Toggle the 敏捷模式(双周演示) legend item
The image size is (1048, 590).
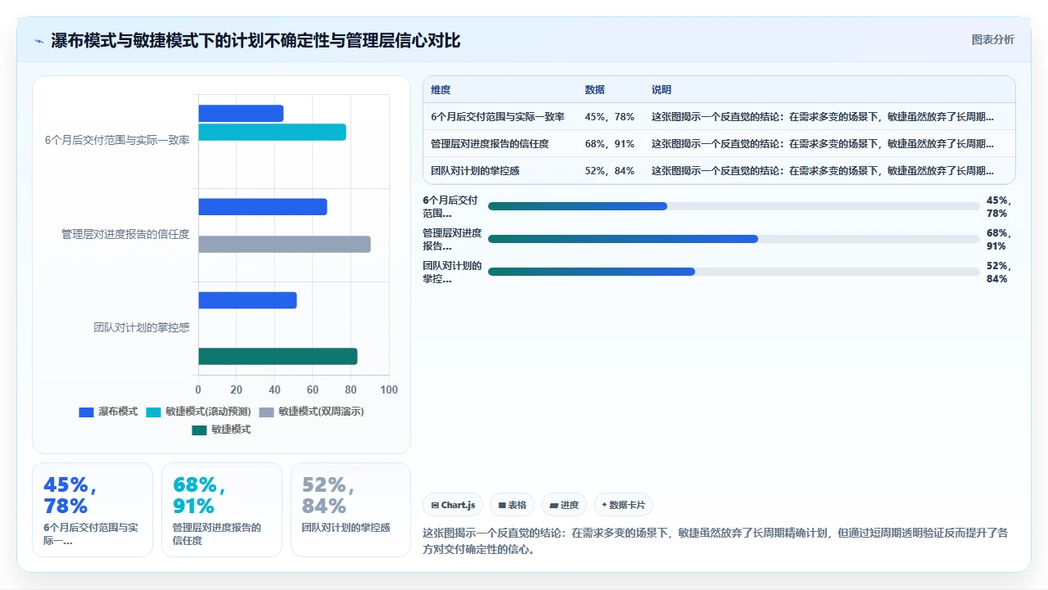pos(311,412)
